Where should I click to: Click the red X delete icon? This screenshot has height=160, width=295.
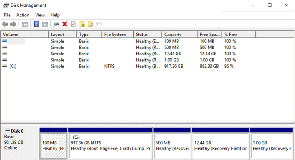click(x=65, y=24)
